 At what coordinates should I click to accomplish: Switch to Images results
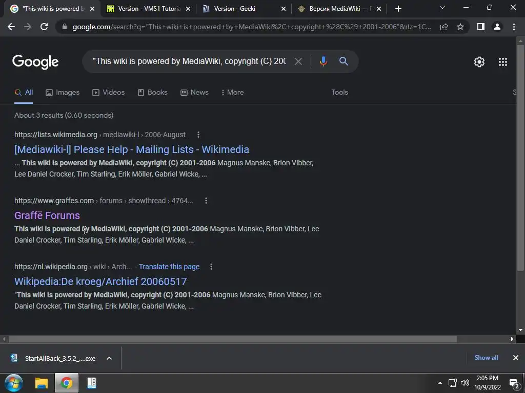click(x=63, y=93)
